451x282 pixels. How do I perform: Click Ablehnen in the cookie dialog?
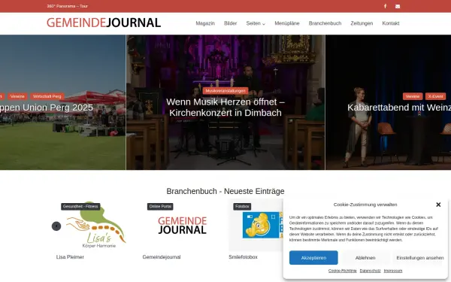(x=365, y=257)
